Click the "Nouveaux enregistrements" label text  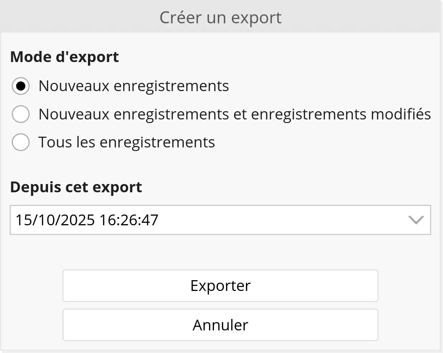(x=134, y=86)
